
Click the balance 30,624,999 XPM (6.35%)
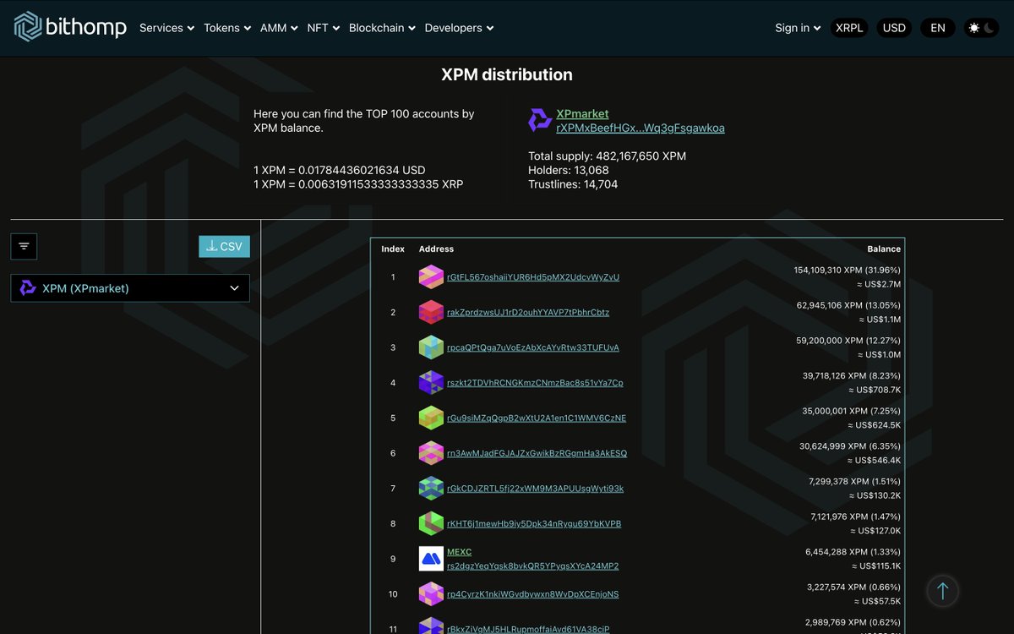coord(850,446)
